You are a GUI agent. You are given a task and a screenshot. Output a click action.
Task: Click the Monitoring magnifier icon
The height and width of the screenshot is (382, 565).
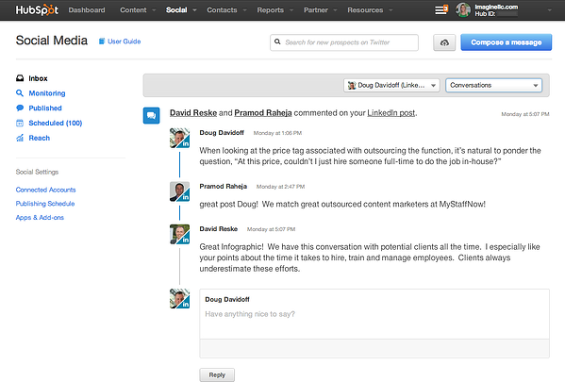point(20,93)
